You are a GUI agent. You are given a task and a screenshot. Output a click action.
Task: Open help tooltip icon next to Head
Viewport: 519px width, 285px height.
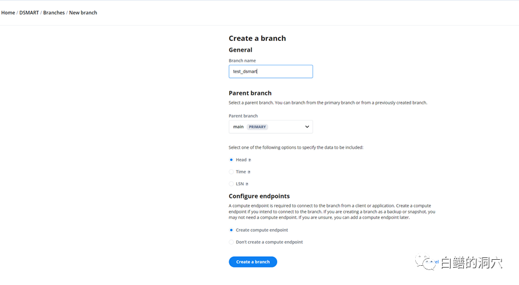(250, 160)
